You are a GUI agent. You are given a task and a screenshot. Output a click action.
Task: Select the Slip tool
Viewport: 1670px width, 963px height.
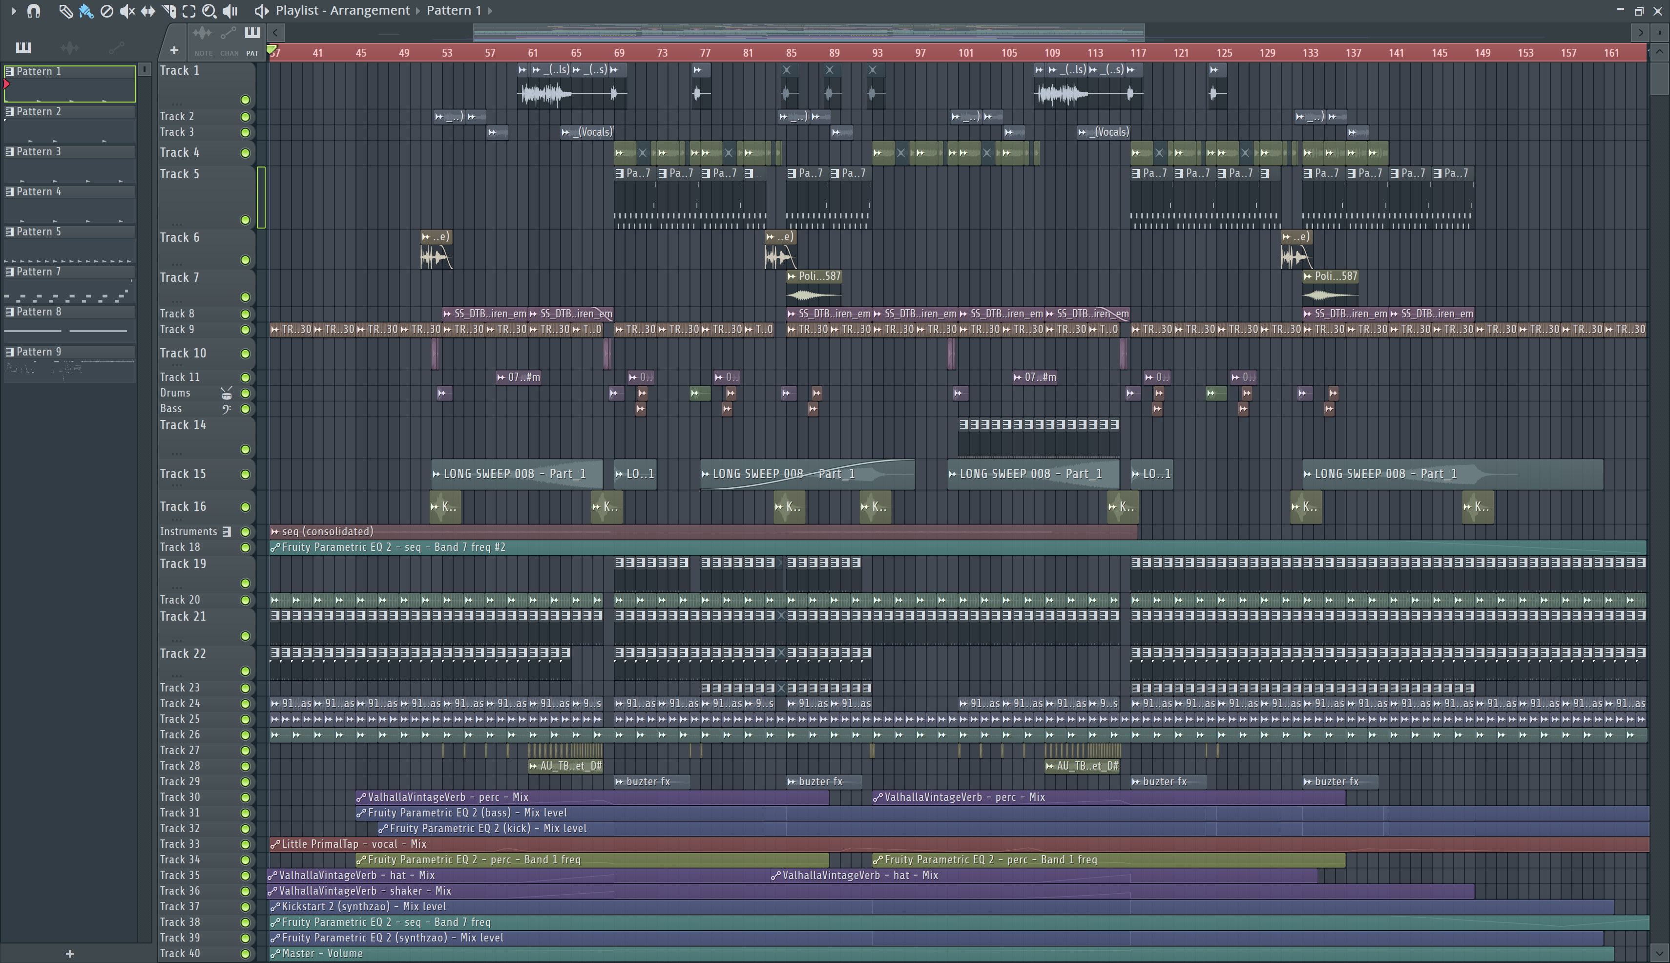pyautogui.click(x=147, y=11)
